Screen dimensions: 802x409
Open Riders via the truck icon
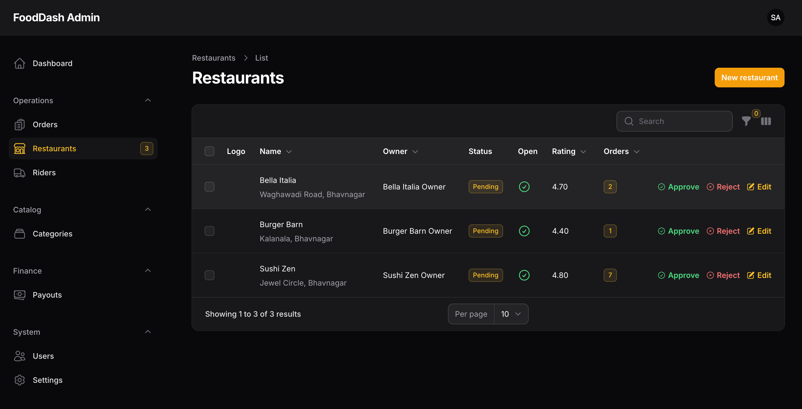pos(19,173)
